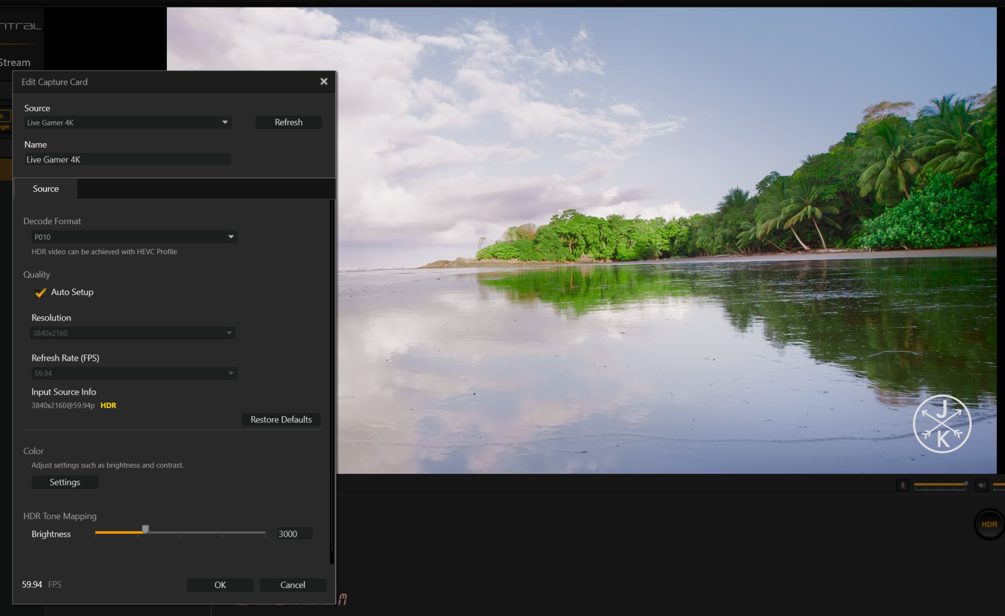The height and width of the screenshot is (616, 1005).
Task: Click the speaker volume icon
Action: click(981, 485)
